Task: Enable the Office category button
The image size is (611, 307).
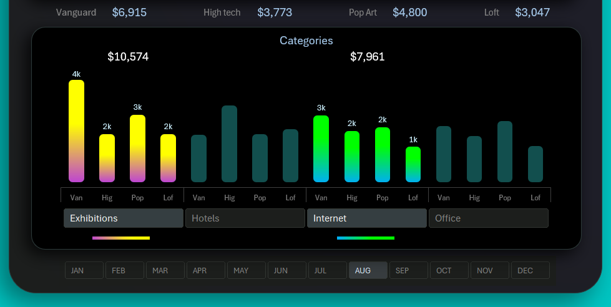Action: pos(488,218)
